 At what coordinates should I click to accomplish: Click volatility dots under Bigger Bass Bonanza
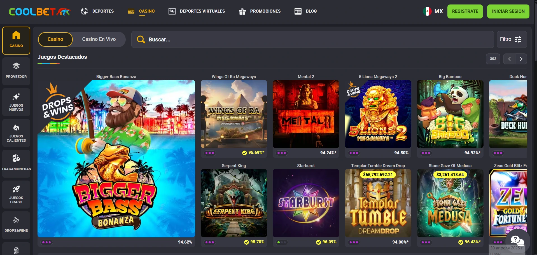[x=46, y=242]
